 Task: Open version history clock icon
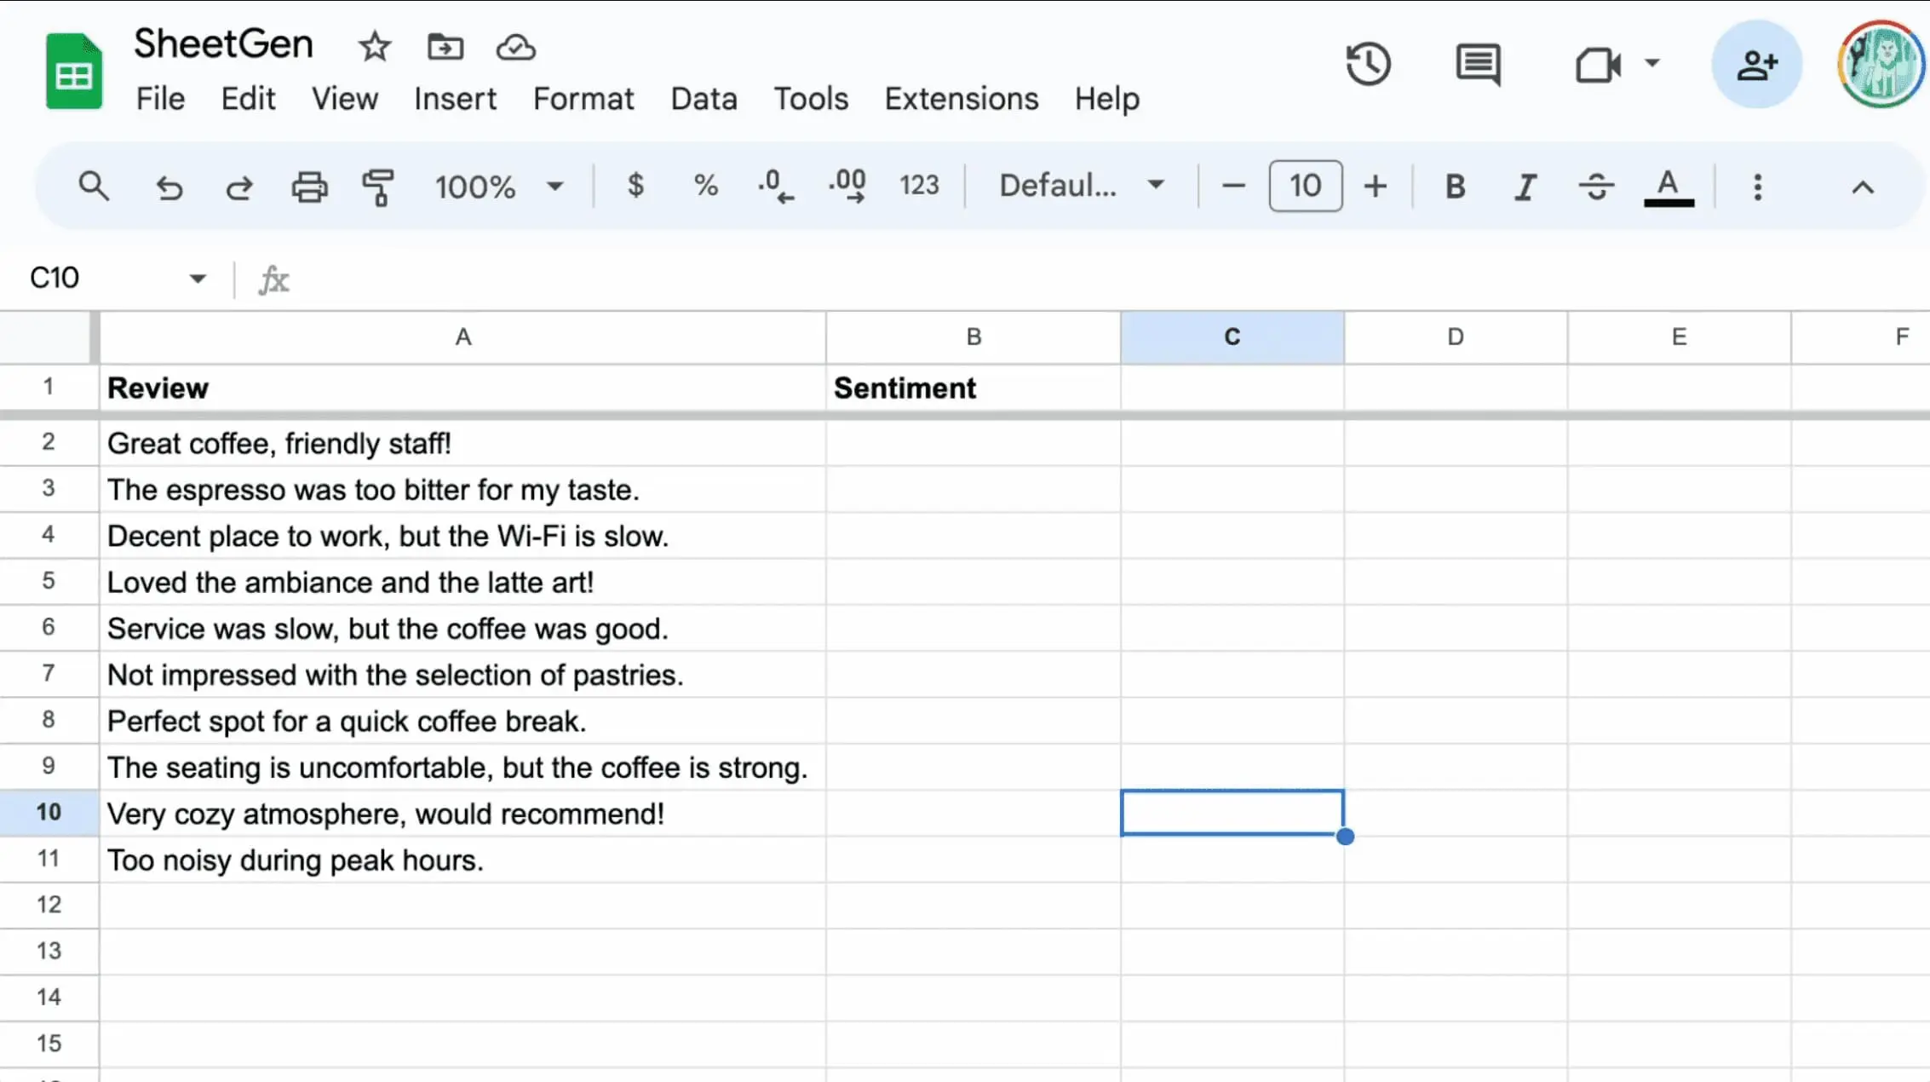click(1368, 64)
